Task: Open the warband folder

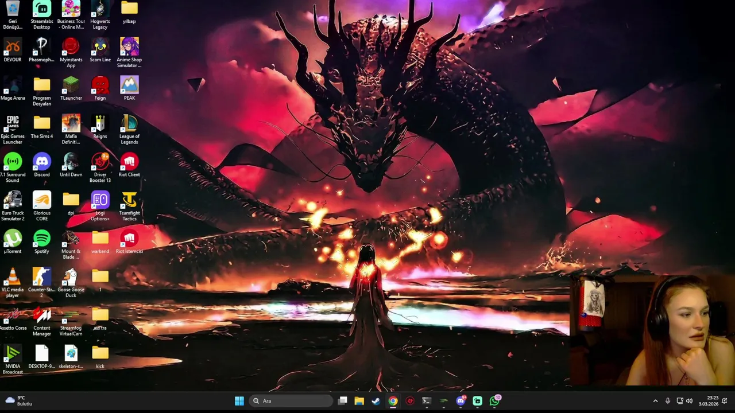Action: (x=100, y=243)
